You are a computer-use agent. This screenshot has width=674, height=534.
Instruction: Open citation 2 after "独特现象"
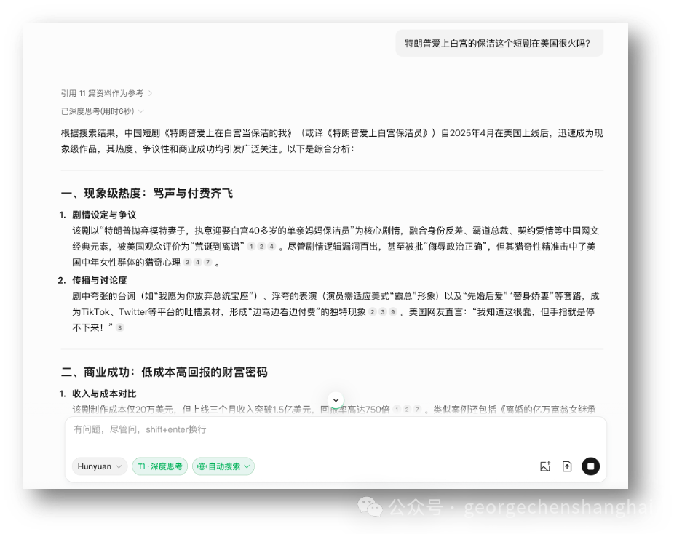pyautogui.click(x=372, y=312)
